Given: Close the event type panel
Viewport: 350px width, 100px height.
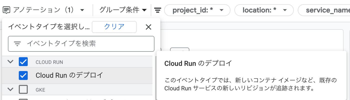Looking at the screenshot, I should 148,27.
